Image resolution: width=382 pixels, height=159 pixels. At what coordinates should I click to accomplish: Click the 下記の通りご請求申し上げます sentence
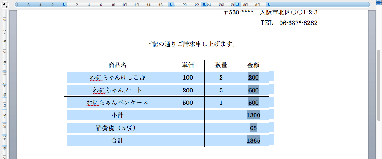tap(191, 44)
